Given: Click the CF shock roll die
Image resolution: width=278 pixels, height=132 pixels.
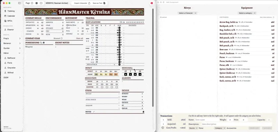Looking at the screenshot, I should point(126,74).
